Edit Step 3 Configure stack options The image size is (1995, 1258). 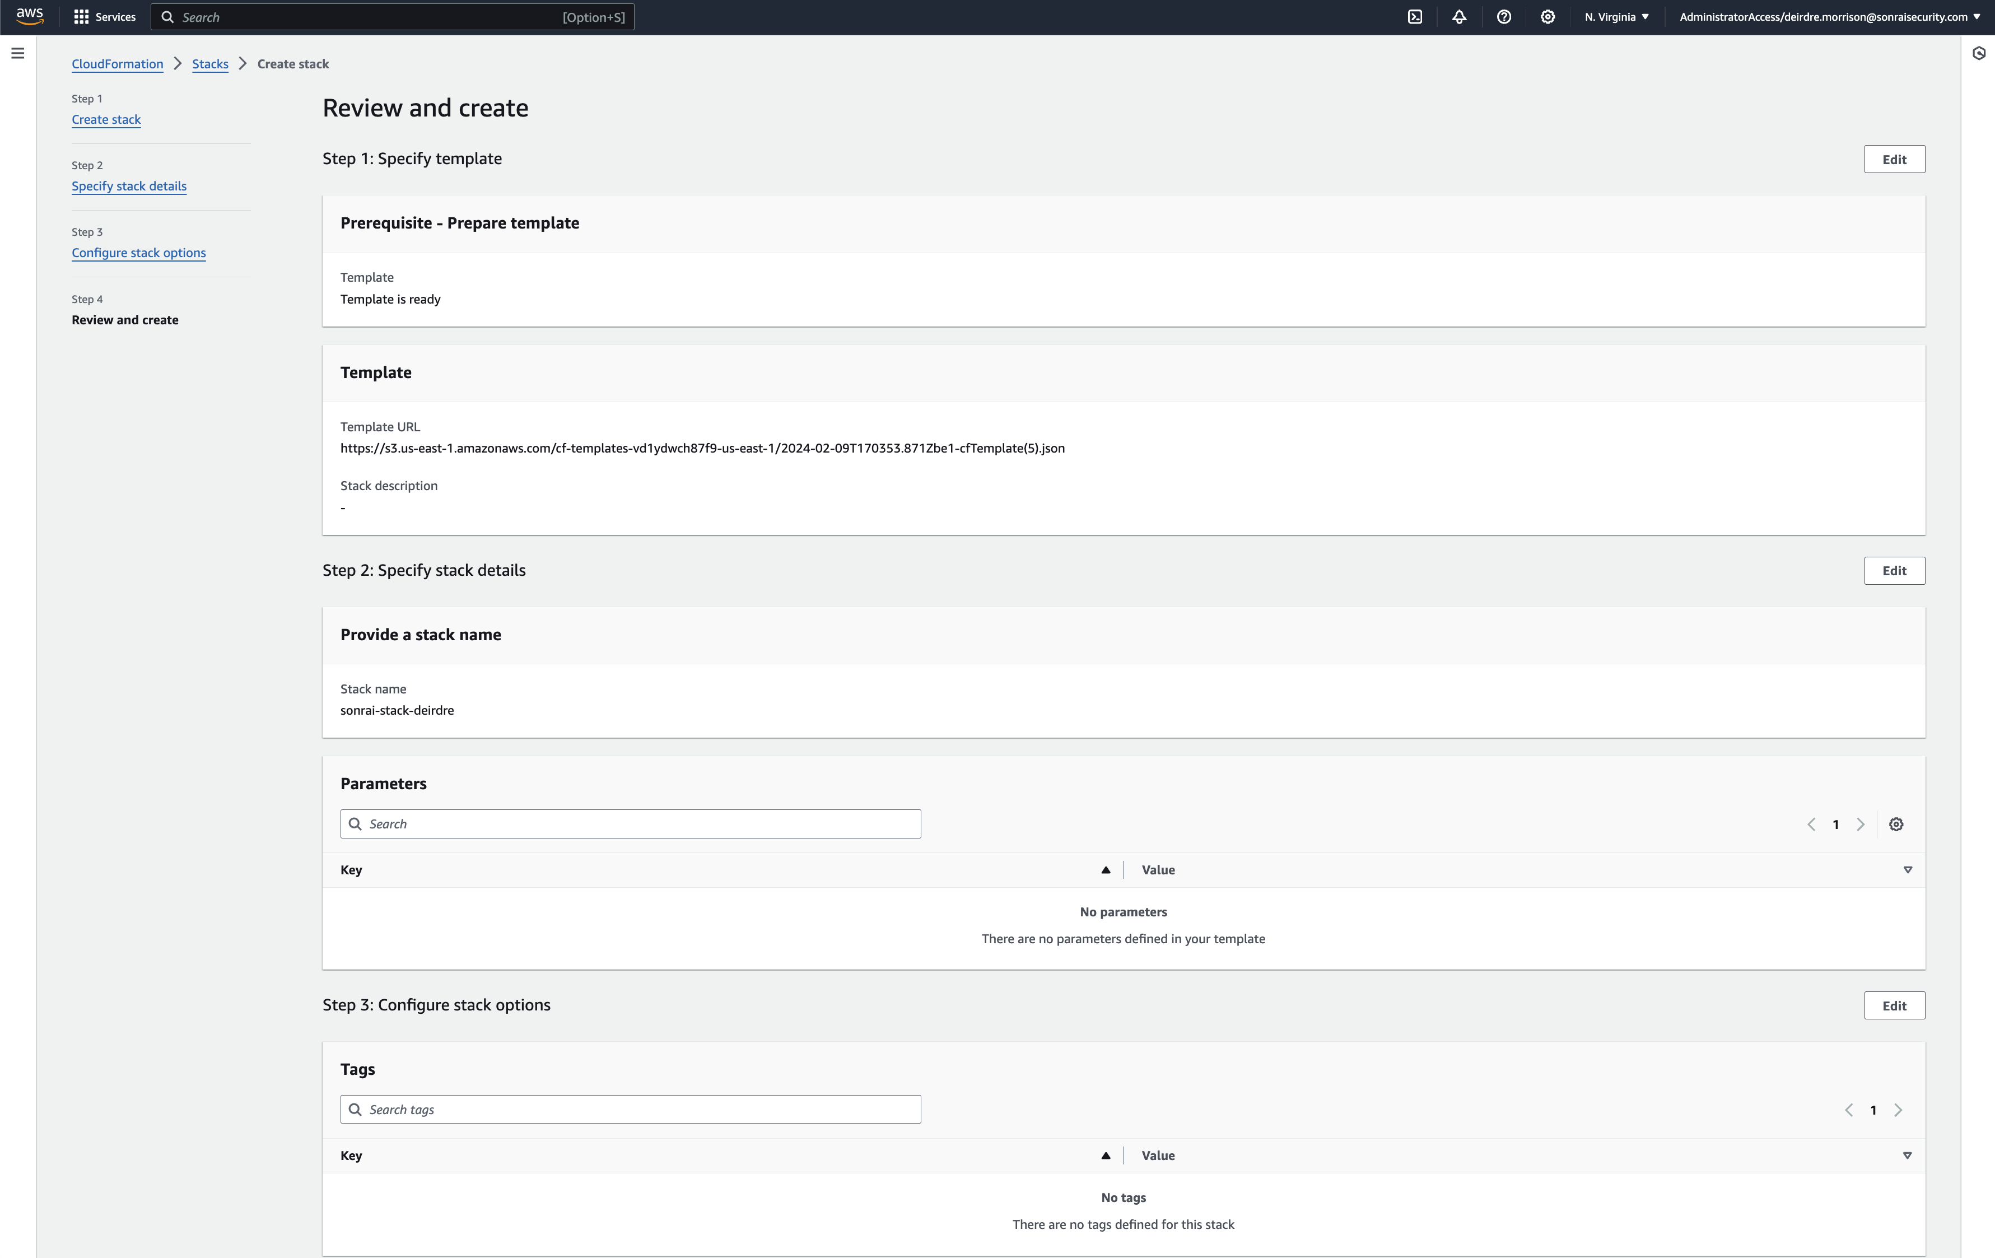[x=1894, y=1005]
